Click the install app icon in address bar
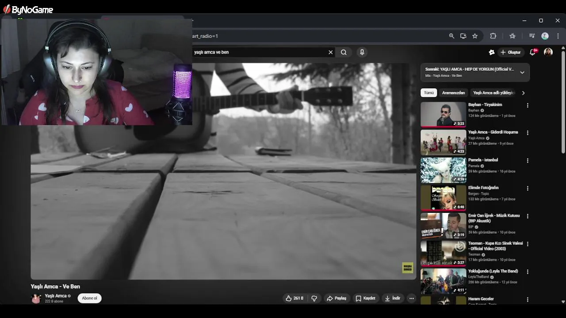566x318 pixels. pos(463,36)
